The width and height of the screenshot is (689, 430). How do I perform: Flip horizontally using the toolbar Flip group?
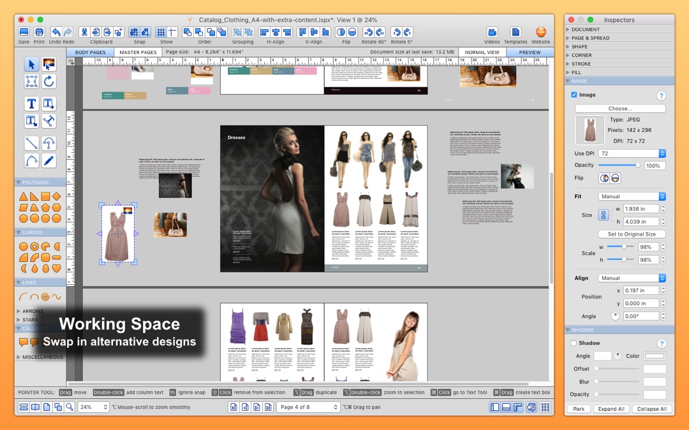tap(341, 32)
